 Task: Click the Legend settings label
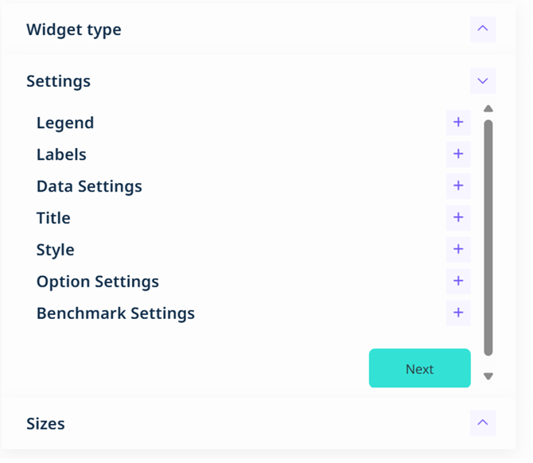[x=65, y=123]
